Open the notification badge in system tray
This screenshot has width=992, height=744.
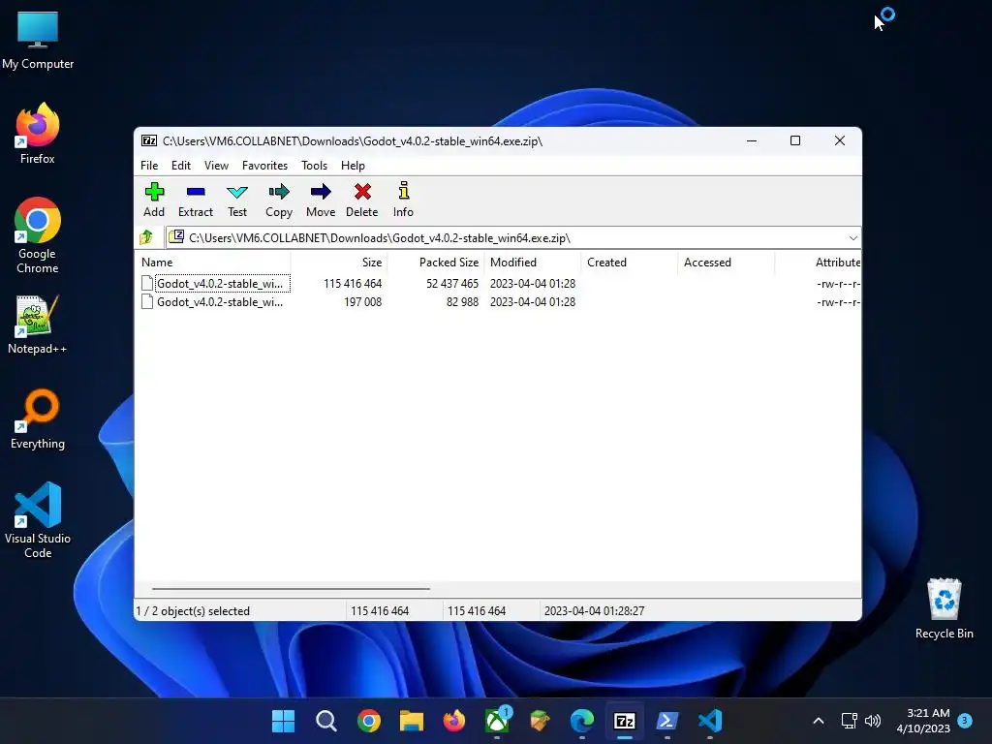click(965, 720)
